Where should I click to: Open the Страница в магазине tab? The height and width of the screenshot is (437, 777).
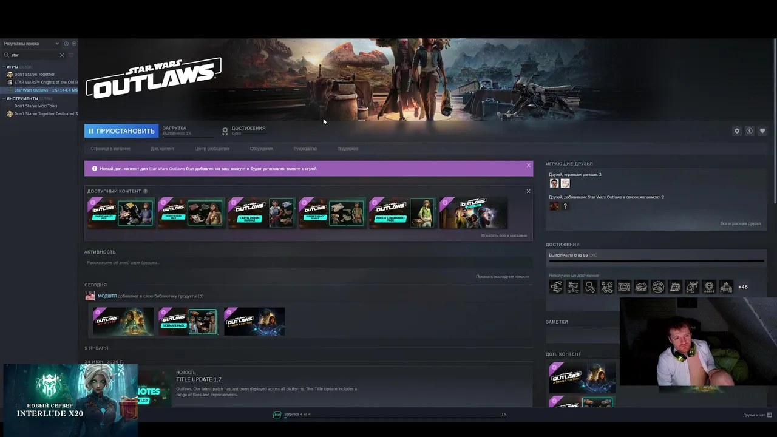(110, 149)
